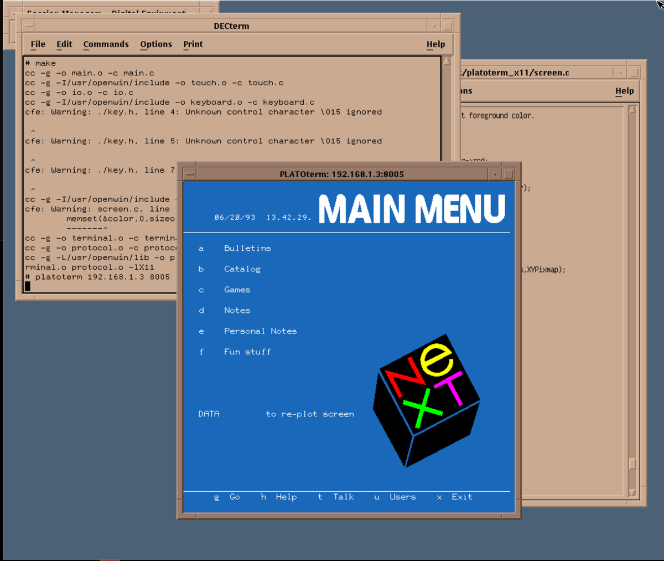Image resolution: width=664 pixels, height=561 pixels.
Task: Click Help at the bottom of PLATOterm
Action: (286, 497)
